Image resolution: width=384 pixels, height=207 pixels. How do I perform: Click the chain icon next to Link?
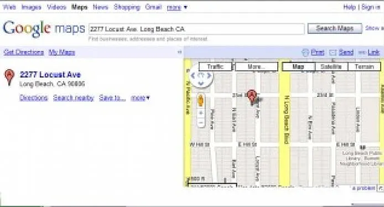click(x=362, y=53)
